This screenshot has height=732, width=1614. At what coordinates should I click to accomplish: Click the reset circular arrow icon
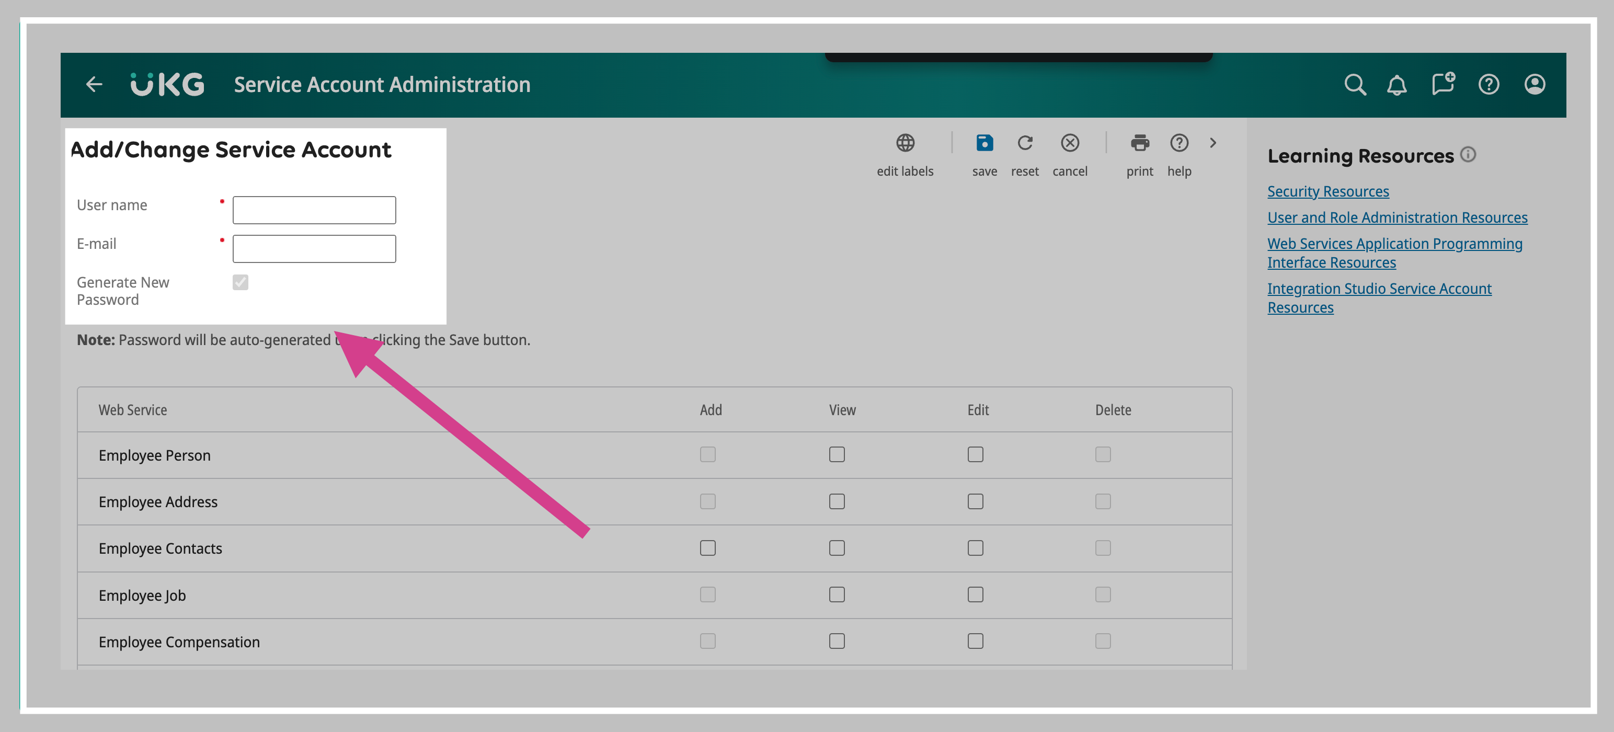[x=1024, y=143]
